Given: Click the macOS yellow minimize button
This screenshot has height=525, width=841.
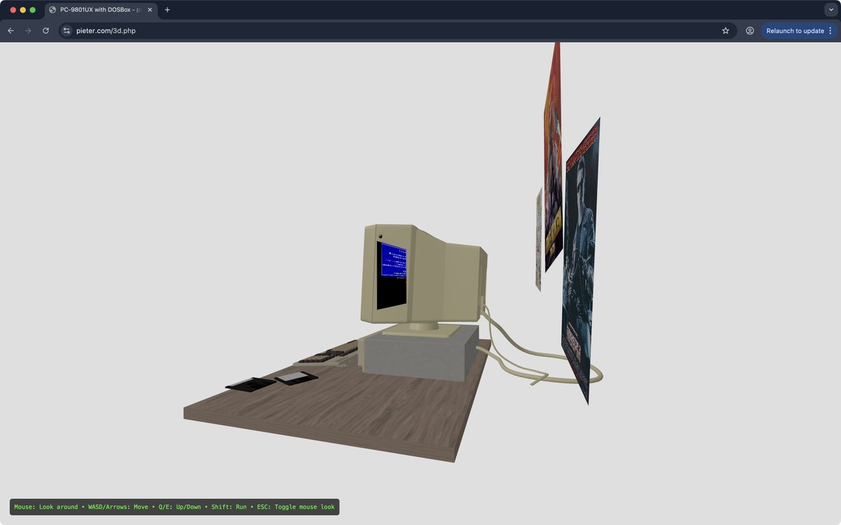Looking at the screenshot, I should point(22,10).
